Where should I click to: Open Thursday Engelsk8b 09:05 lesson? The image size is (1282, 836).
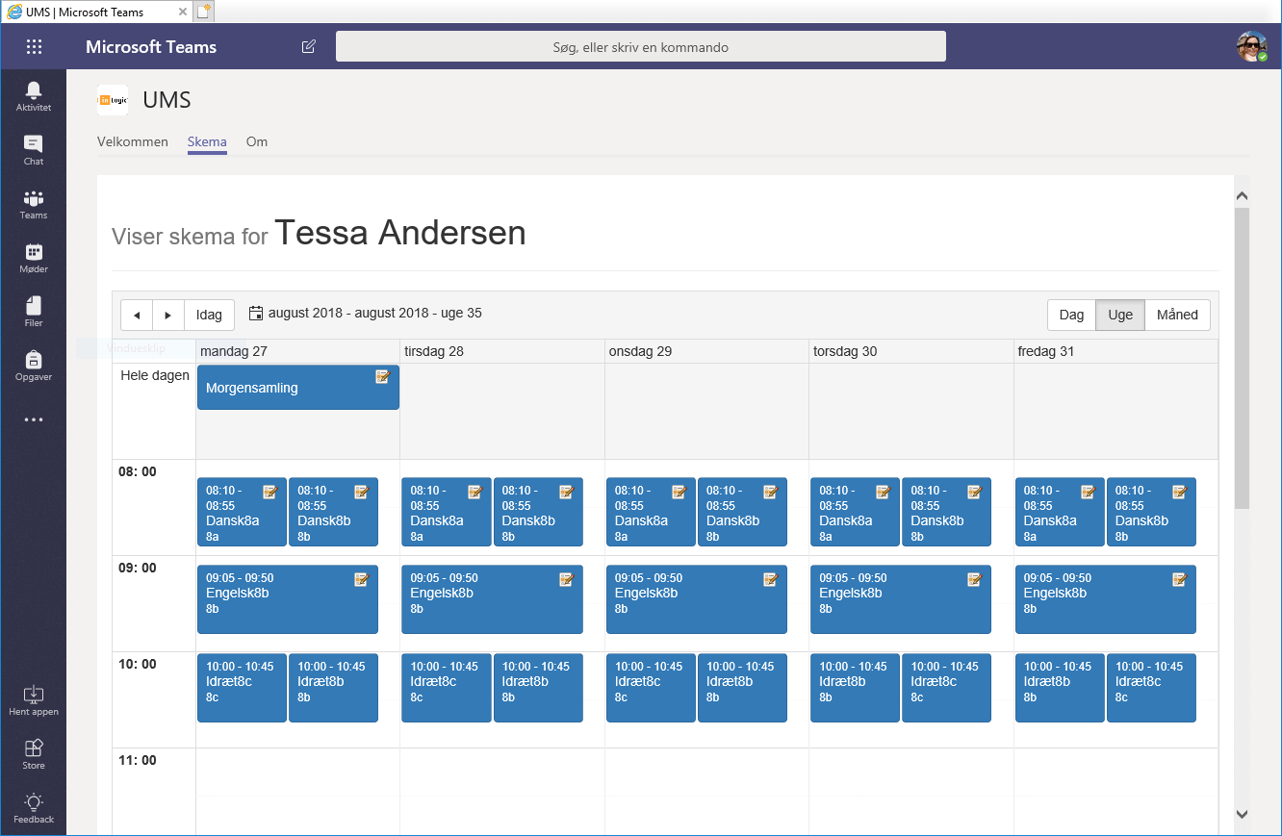(x=901, y=599)
